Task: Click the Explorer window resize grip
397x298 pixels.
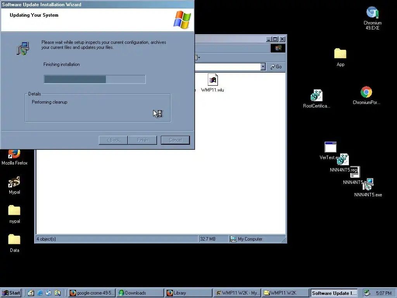Action: [283, 240]
